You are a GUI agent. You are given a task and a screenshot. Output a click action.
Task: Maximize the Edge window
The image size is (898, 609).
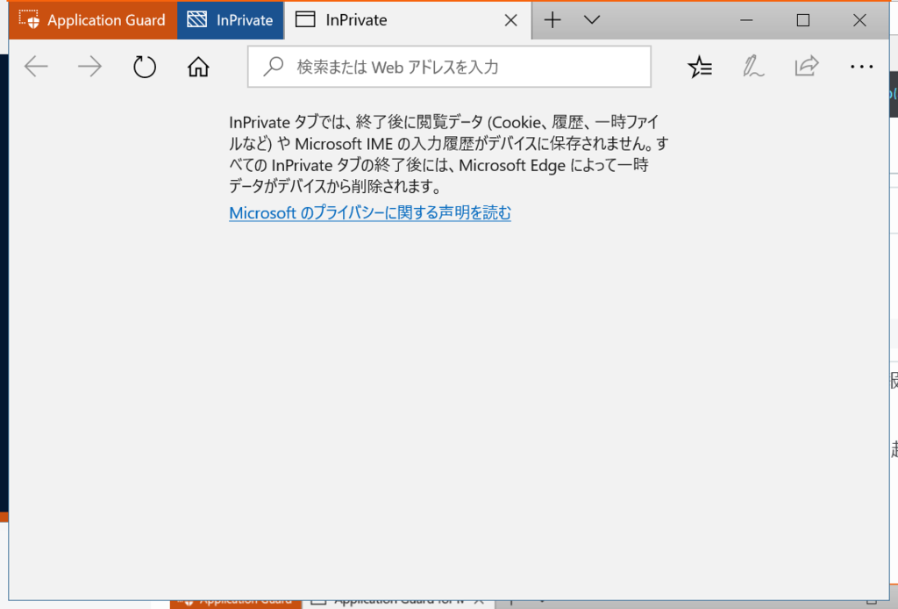[x=803, y=20]
